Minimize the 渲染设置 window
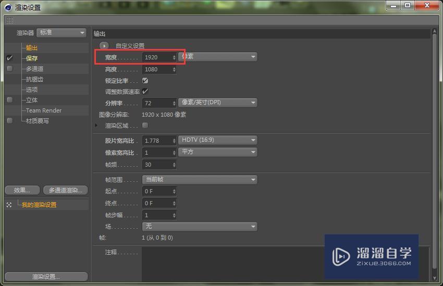Image resolution: width=443 pixels, height=286 pixels. click(x=393, y=6)
